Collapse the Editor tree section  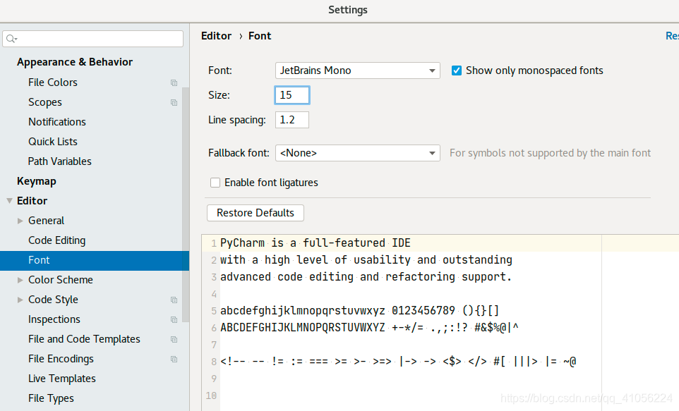[x=9, y=201]
